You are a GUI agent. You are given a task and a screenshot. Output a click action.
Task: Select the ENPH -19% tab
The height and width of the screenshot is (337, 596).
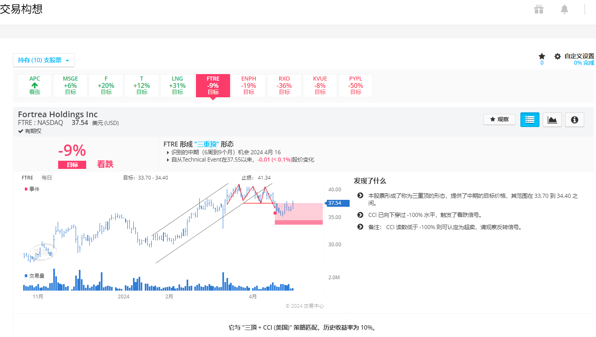coord(248,85)
